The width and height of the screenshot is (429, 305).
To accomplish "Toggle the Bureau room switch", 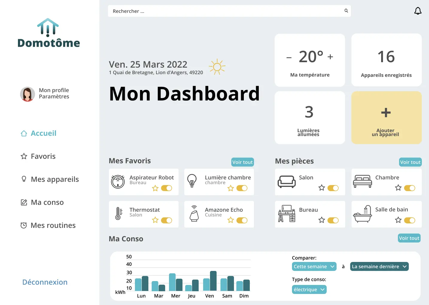I will [333, 220].
